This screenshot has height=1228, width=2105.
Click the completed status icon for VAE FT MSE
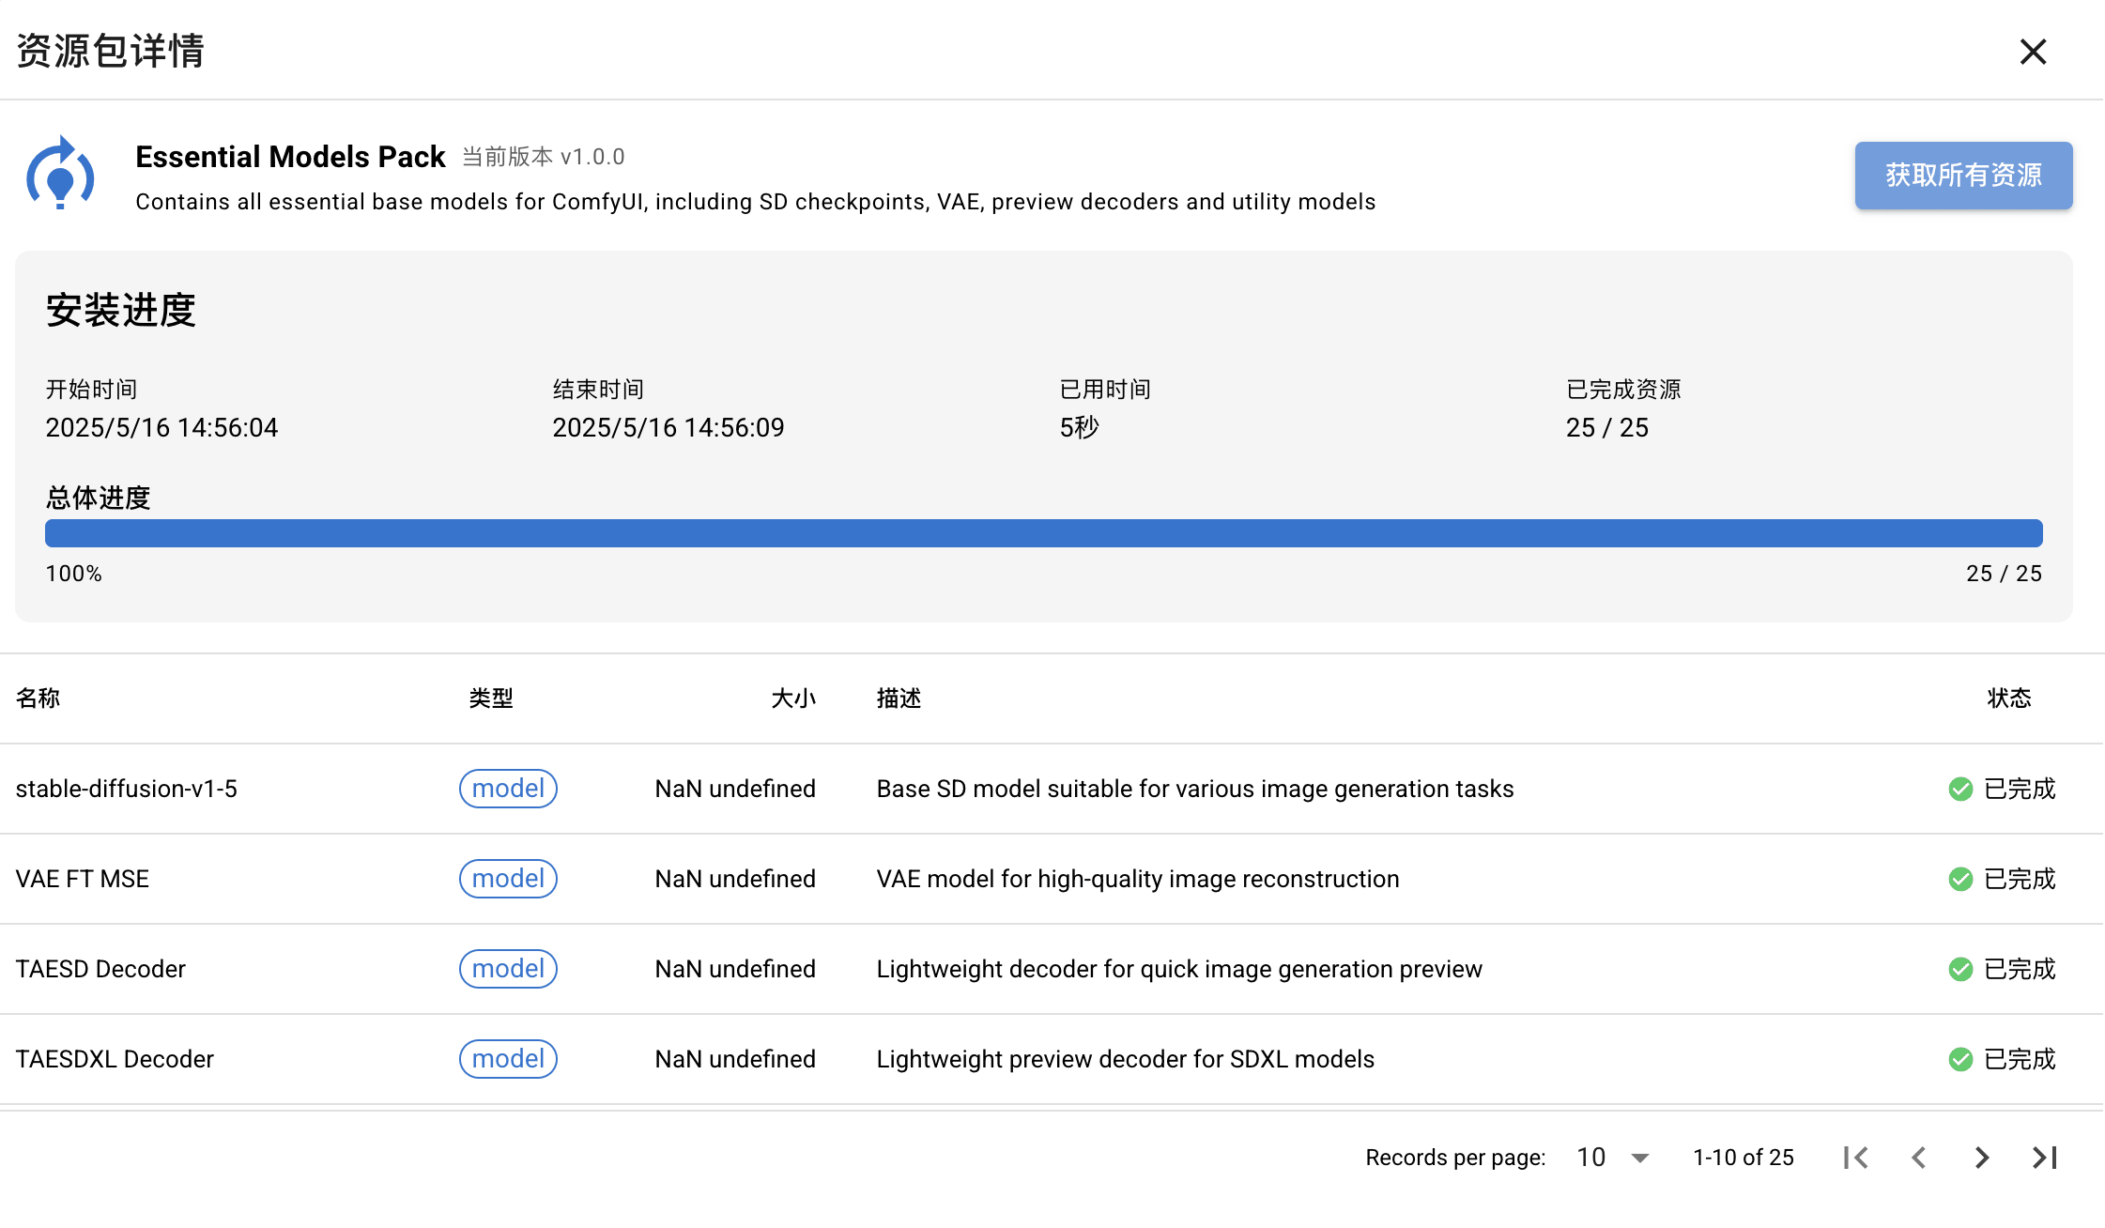pos(1960,879)
